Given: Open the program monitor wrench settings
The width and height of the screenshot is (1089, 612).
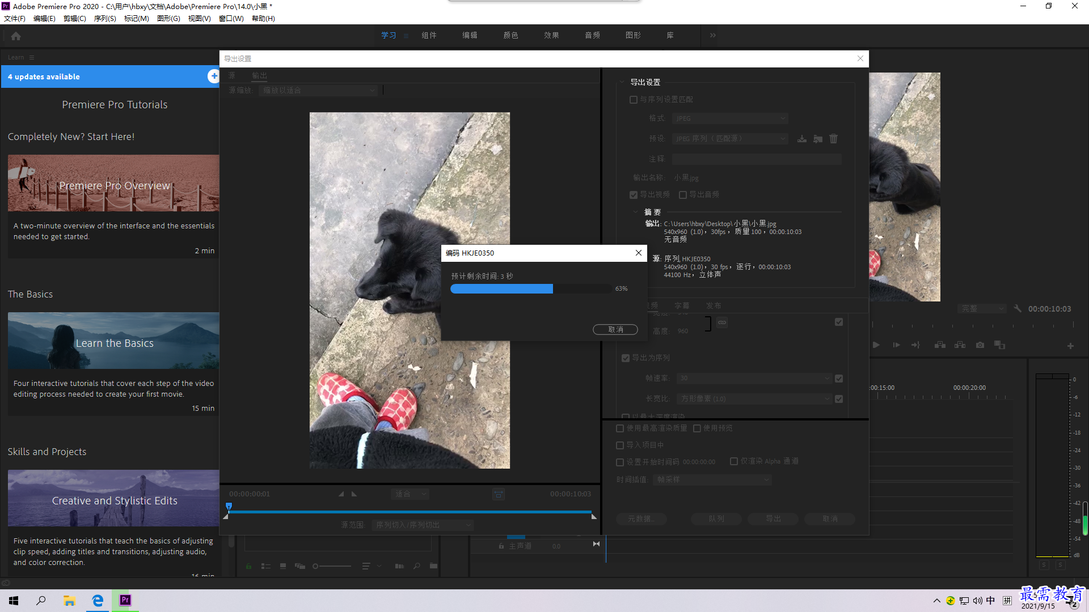Looking at the screenshot, I should [1018, 309].
